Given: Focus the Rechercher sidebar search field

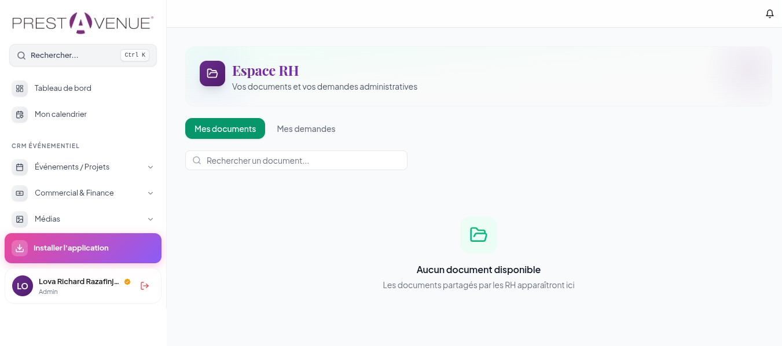Looking at the screenshot, I should (83, 56).
